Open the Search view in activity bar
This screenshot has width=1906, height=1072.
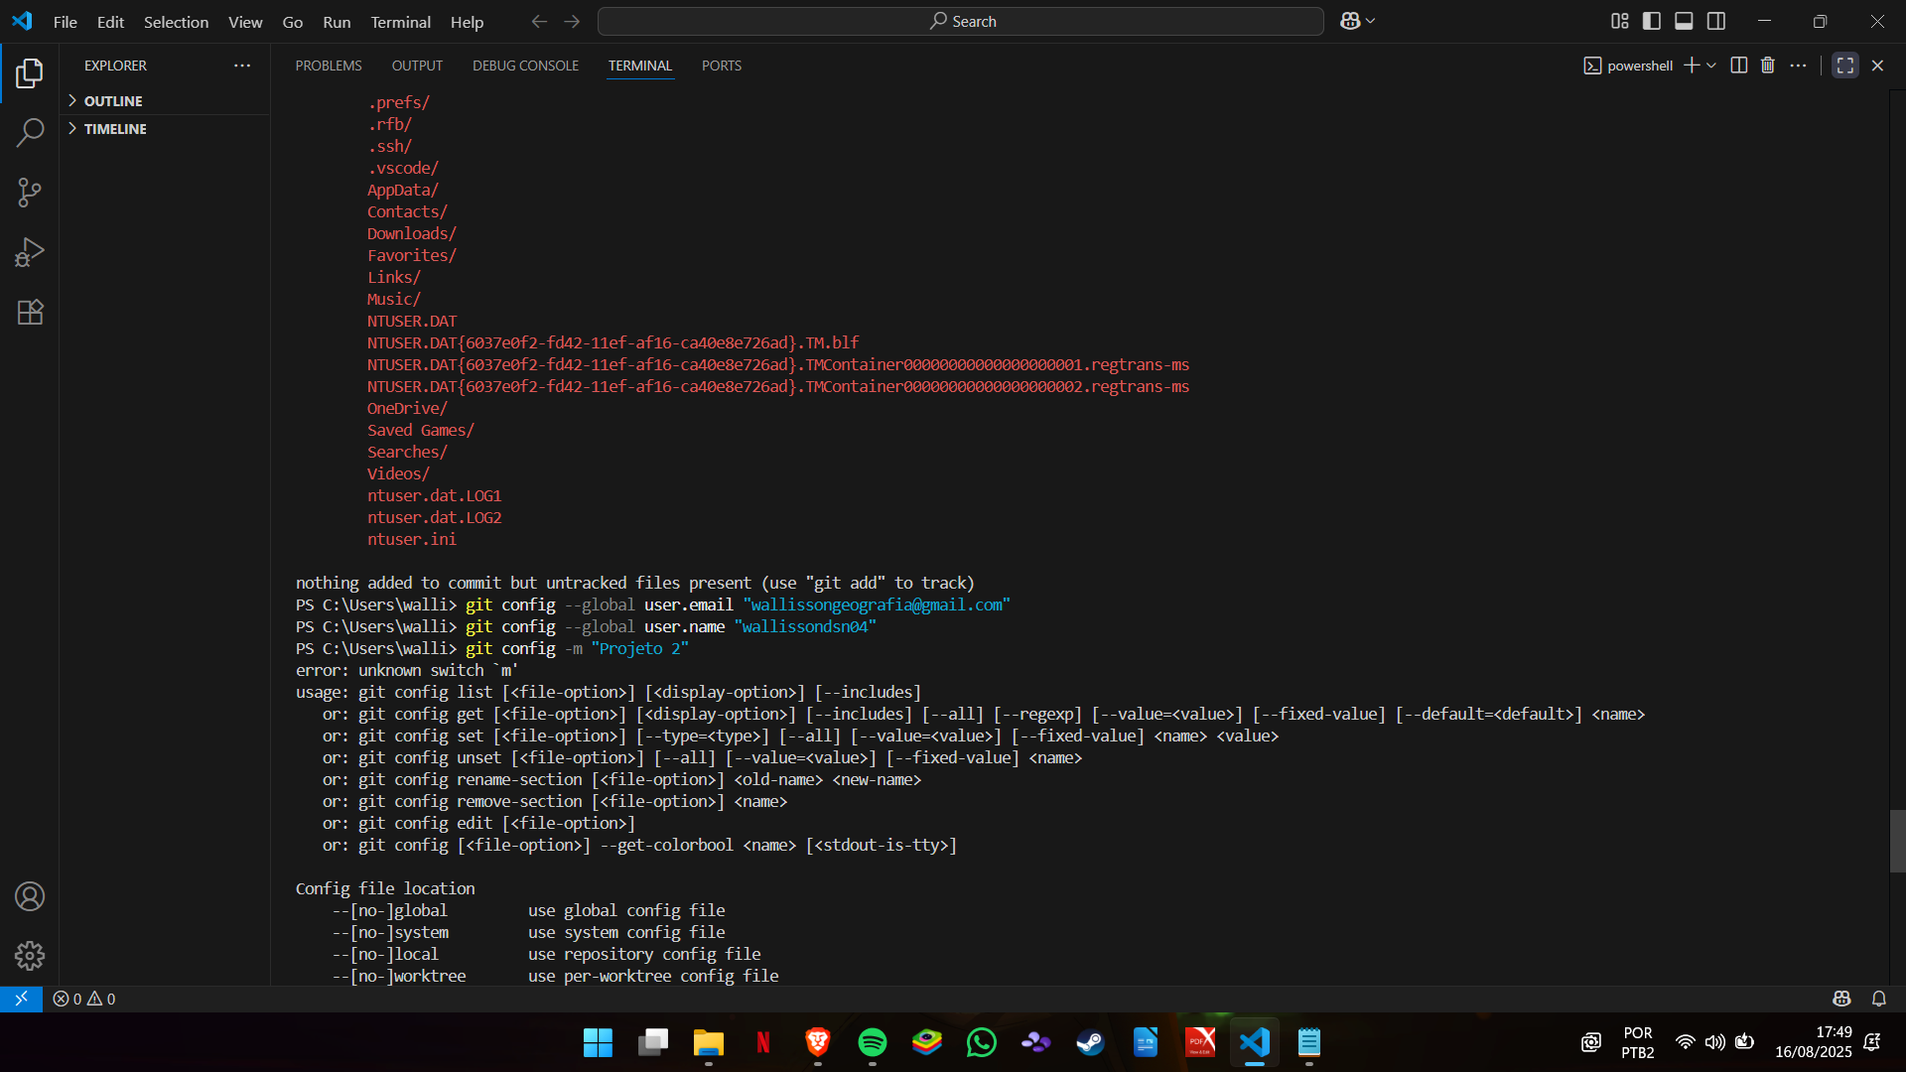tap(30, 132)
